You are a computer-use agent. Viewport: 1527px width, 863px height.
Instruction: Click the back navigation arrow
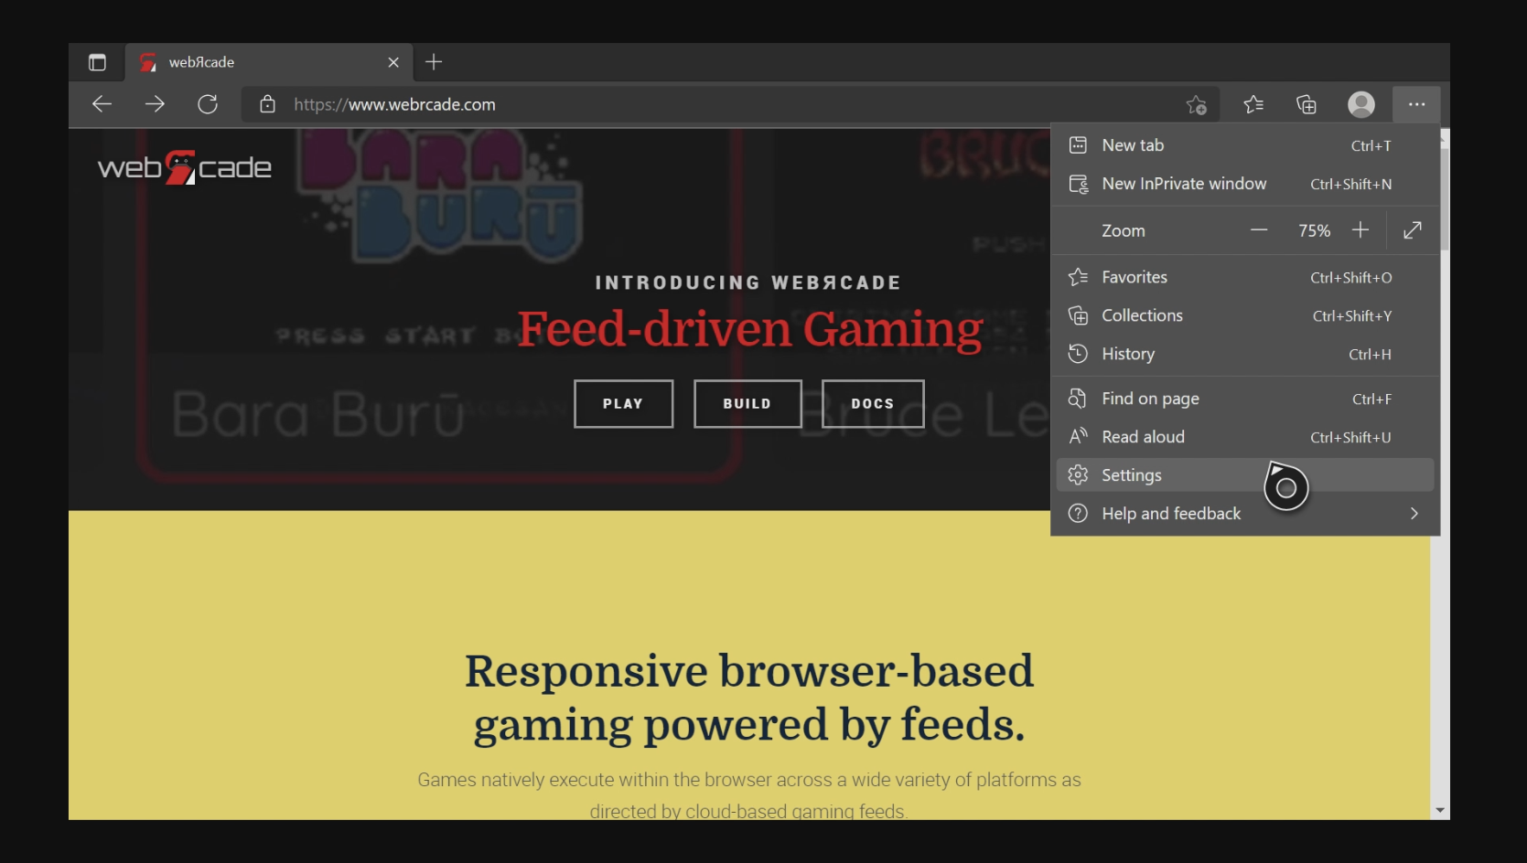pos(102,104)
